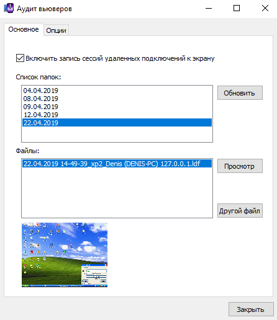This screenshot has width=277, height=320.
Task: Close the window with X icon
Action: [x=265, y=9]
